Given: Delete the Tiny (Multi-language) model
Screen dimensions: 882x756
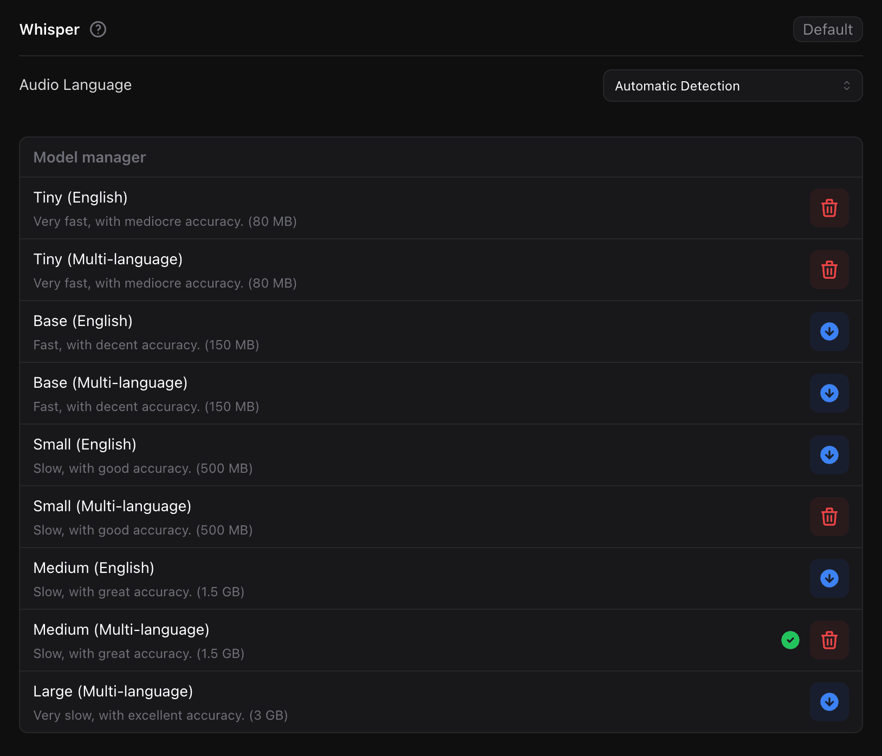Looking at the screenshot, I should tap(829, 270).
